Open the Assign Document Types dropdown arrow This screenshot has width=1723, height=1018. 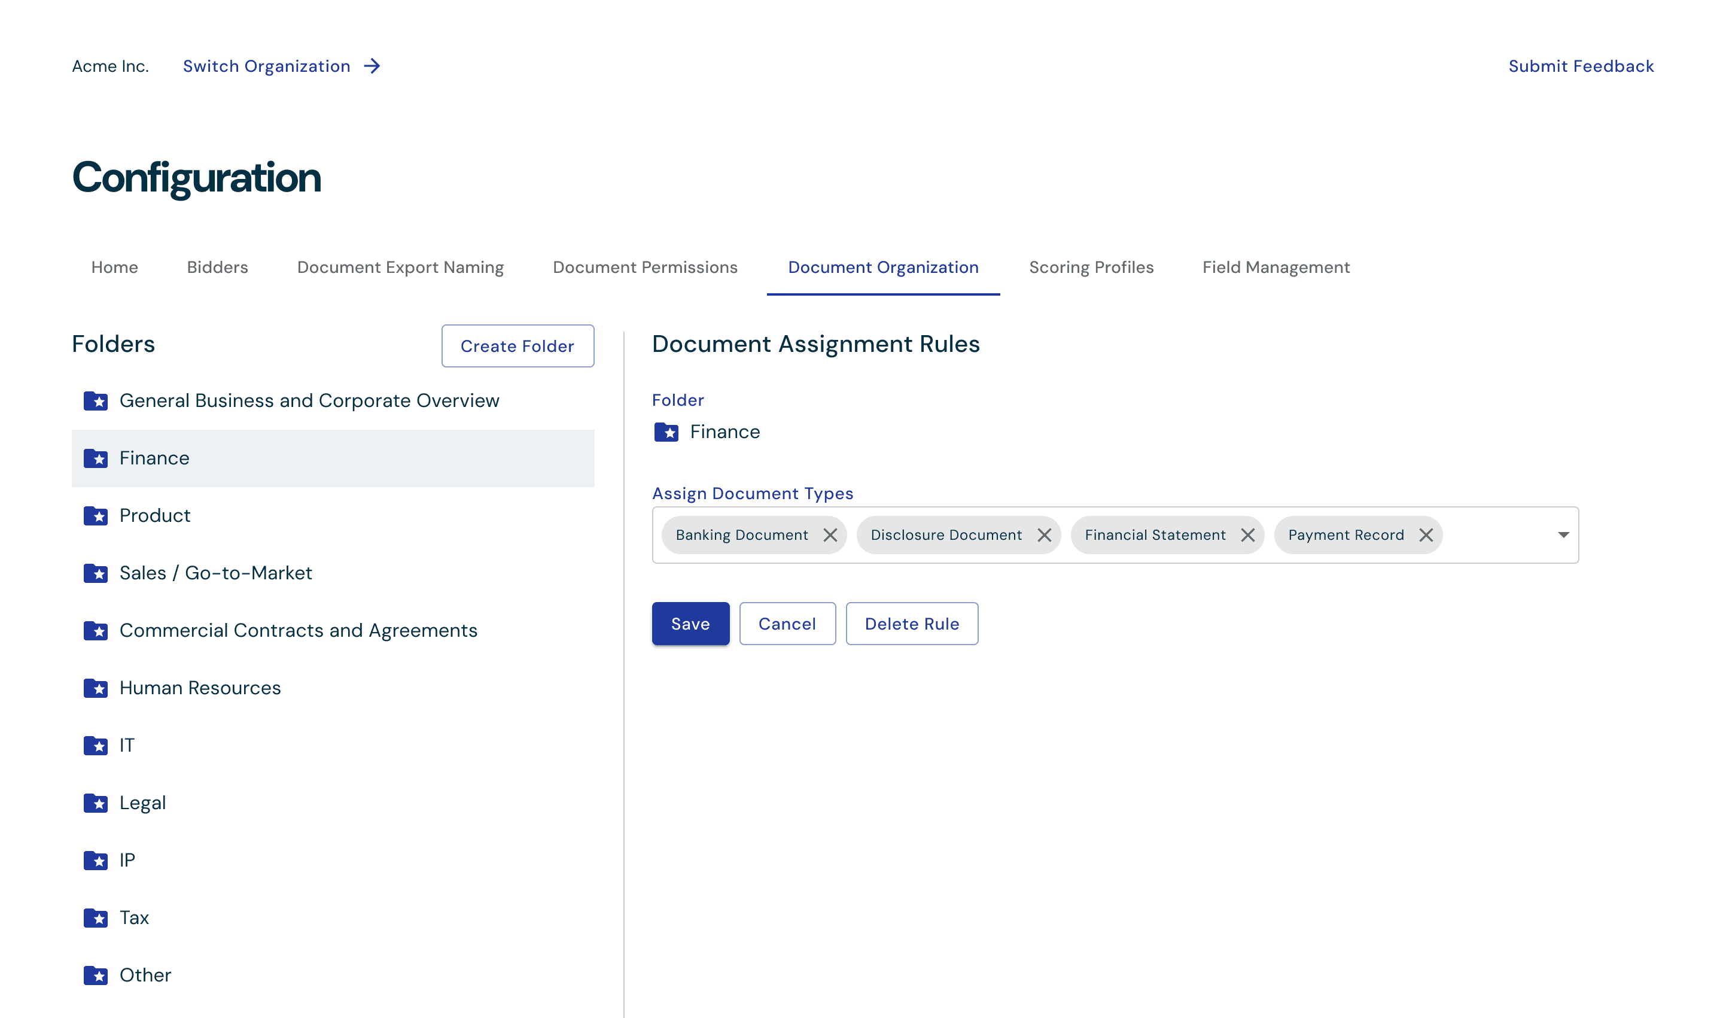pos(1563,535)
